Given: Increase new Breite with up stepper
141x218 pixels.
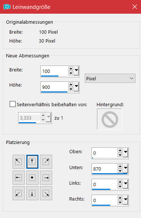Looking at the screenshot, I should point(71,69).
